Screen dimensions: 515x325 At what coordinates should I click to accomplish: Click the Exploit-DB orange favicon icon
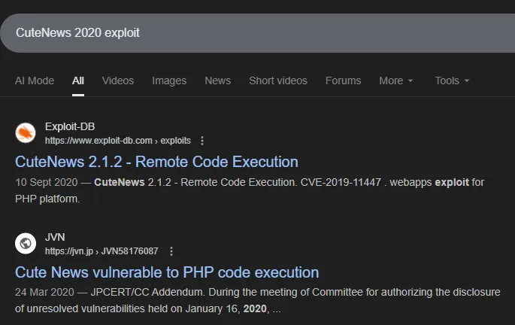[x=26, y=133]
